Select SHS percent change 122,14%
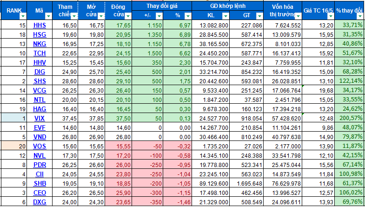This screenshot has width=365, height=207. 349,81
